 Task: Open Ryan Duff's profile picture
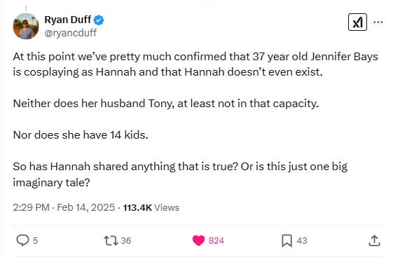(x=26, y=26)
